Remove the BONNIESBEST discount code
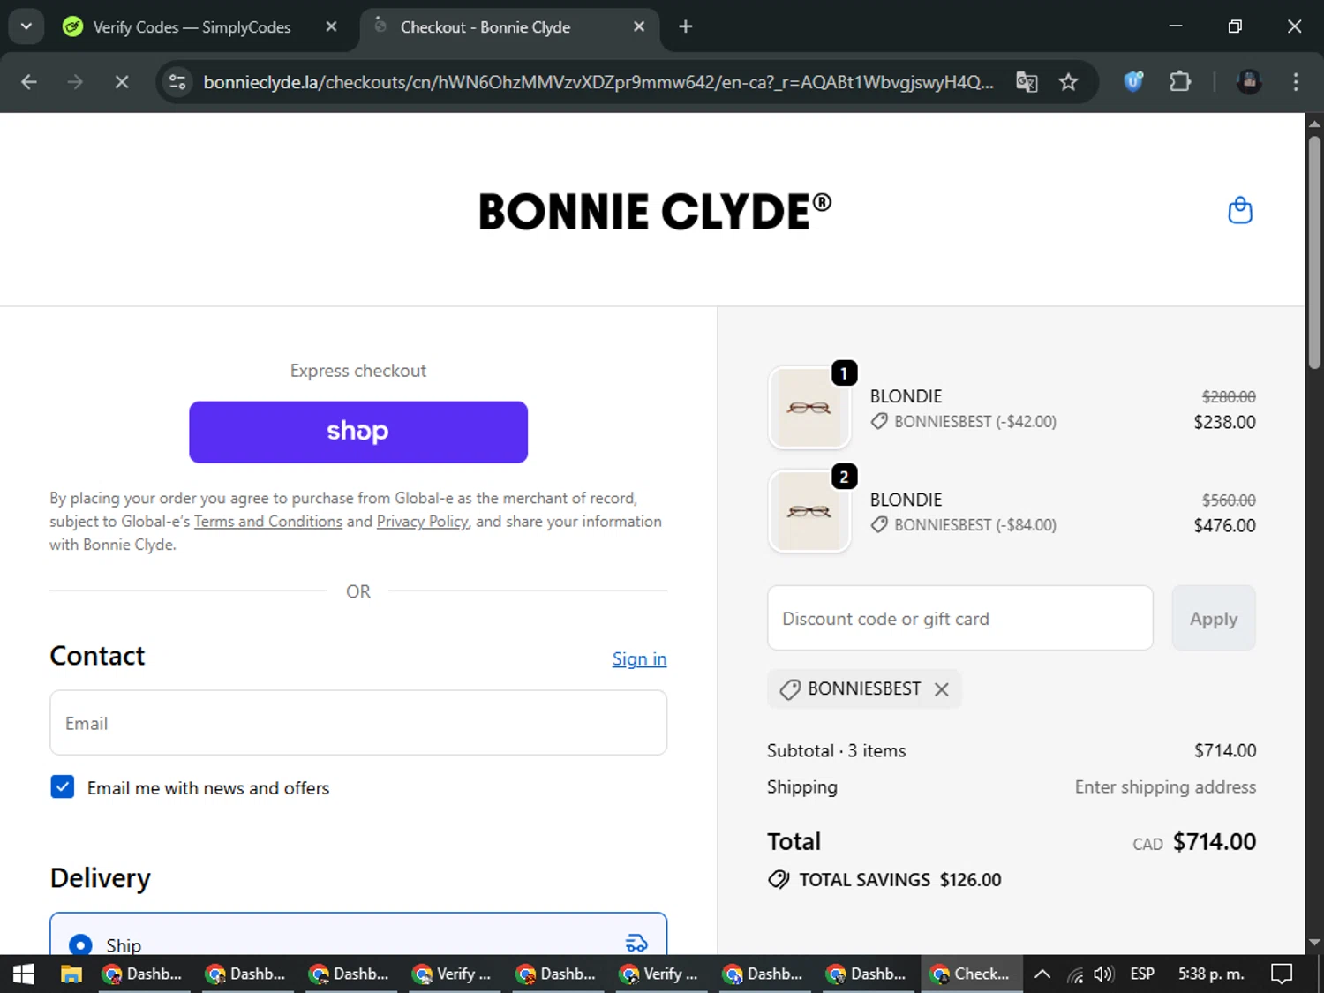Image resolution: width=1324 pixels, height=993 pixels. [x=942, y=689]
